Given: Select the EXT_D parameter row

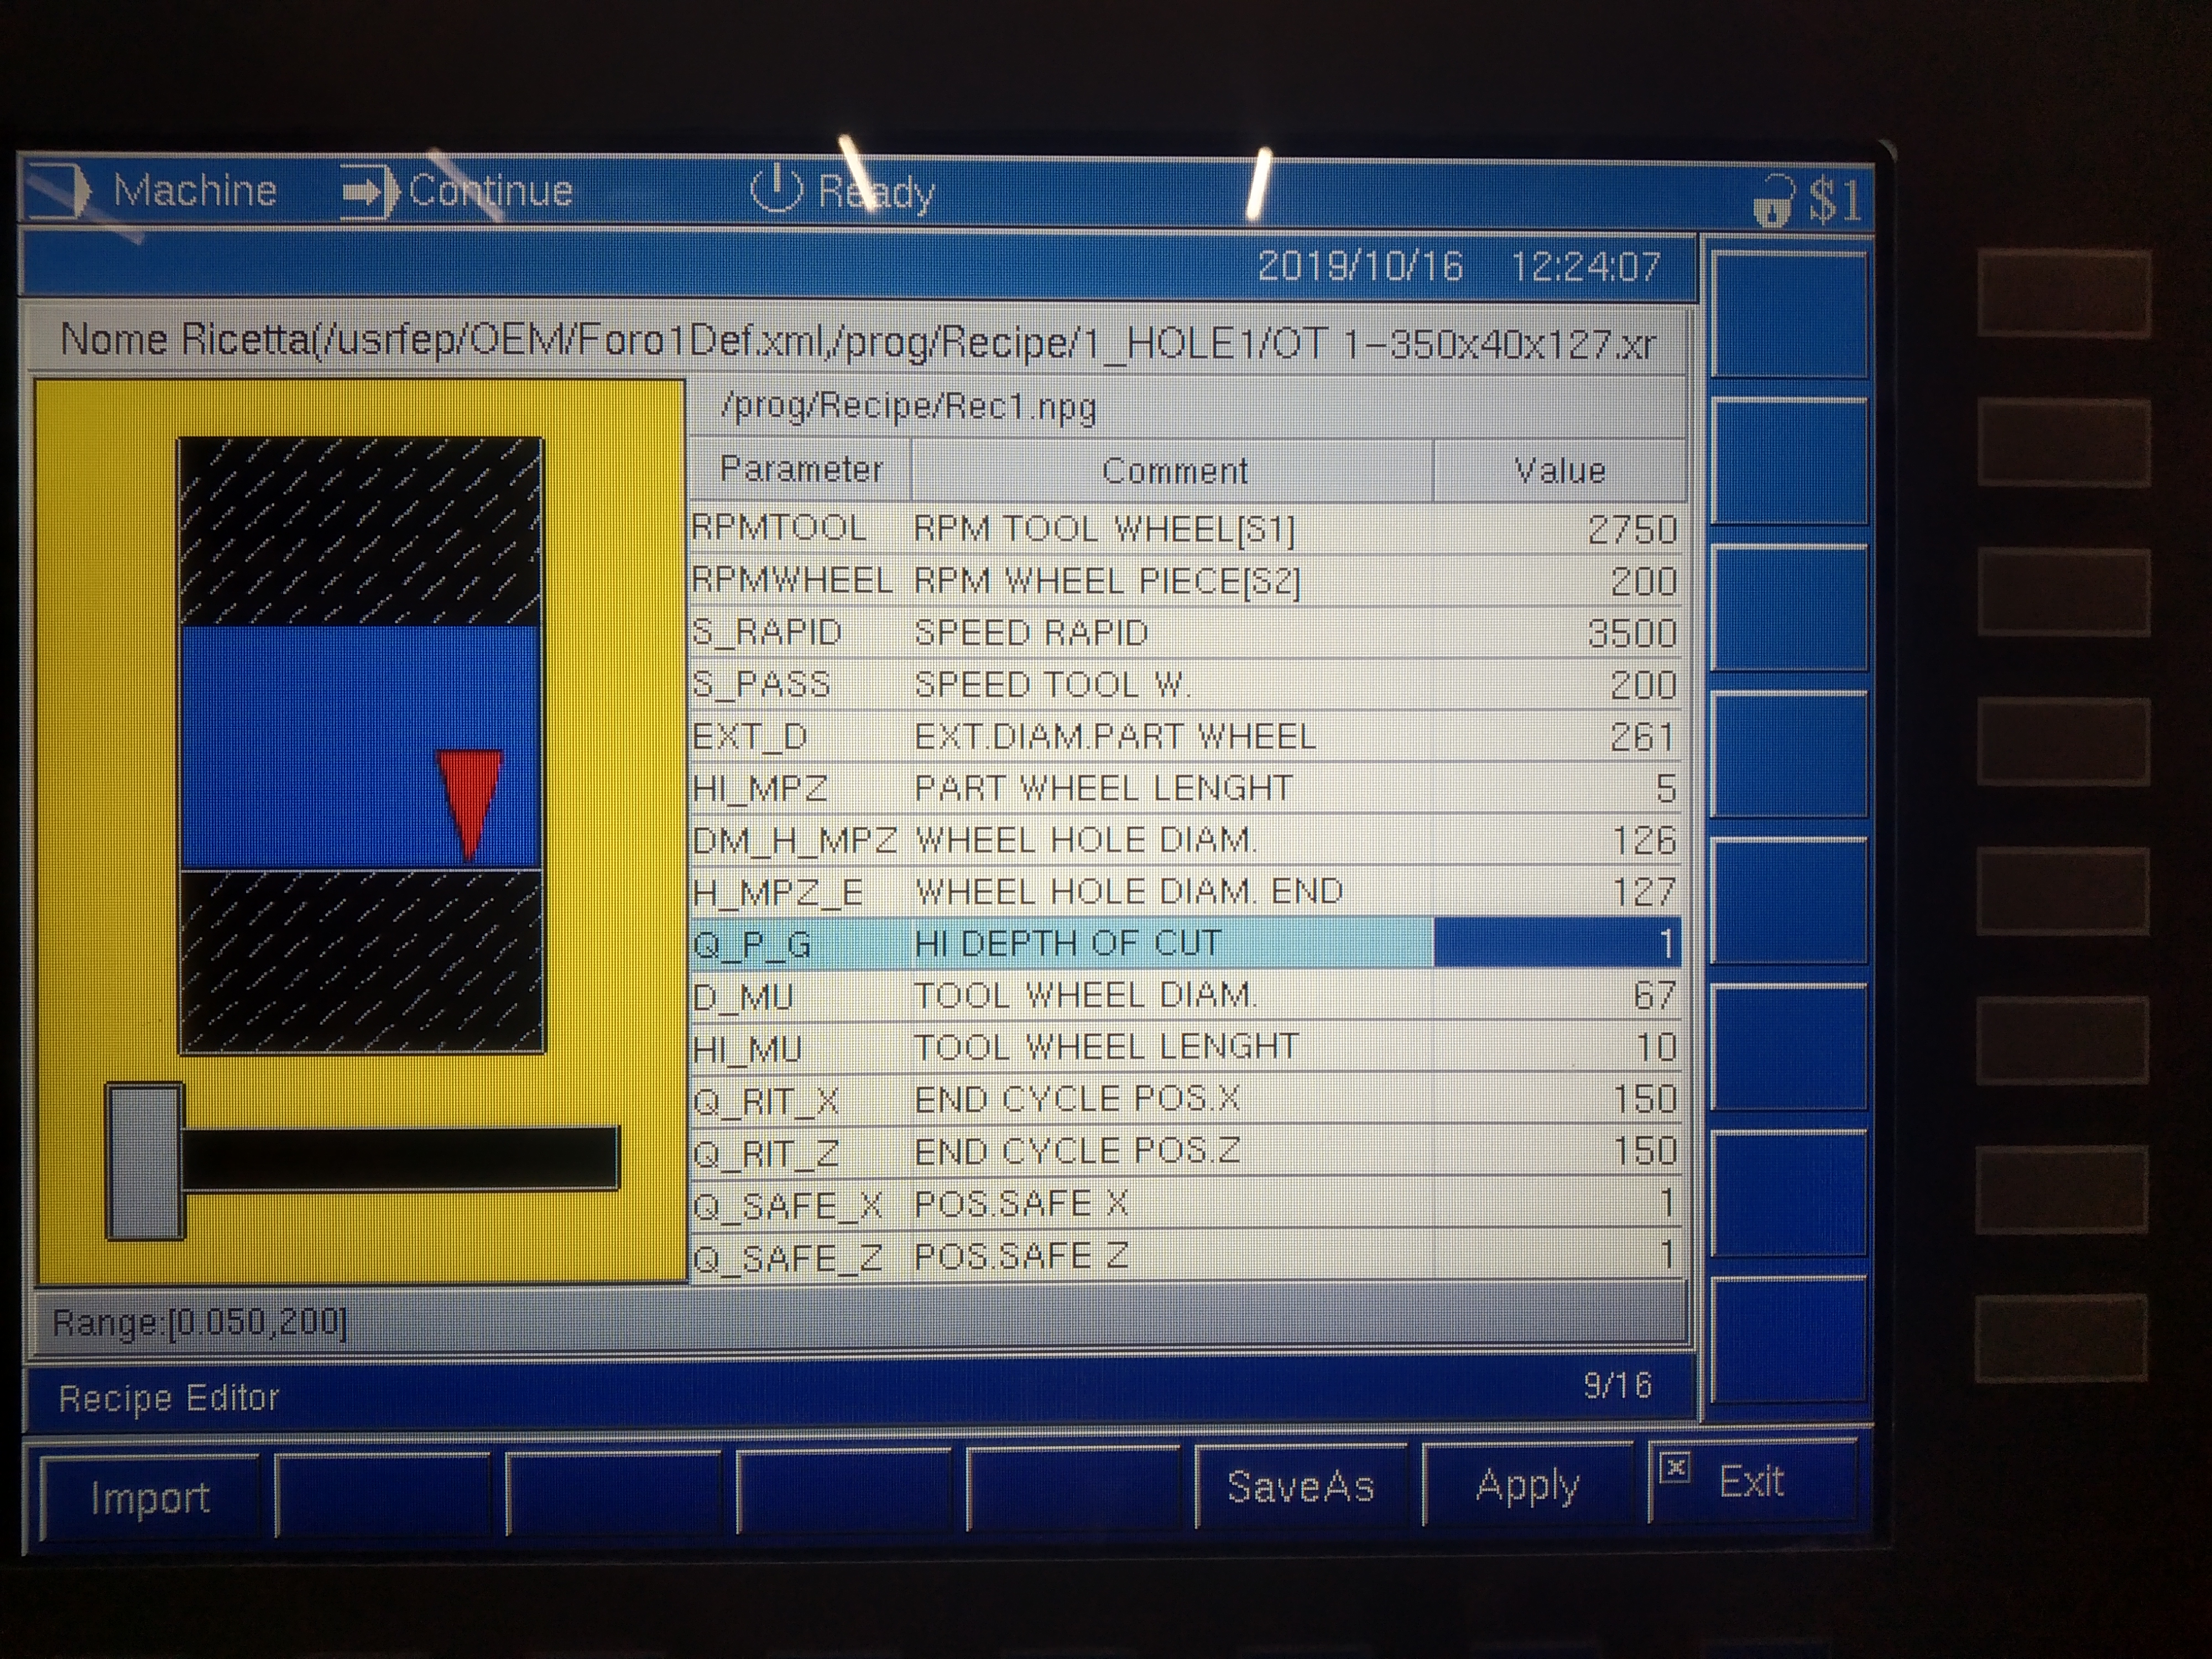Looking at the screenshot, I should [x=1186, y=737].
